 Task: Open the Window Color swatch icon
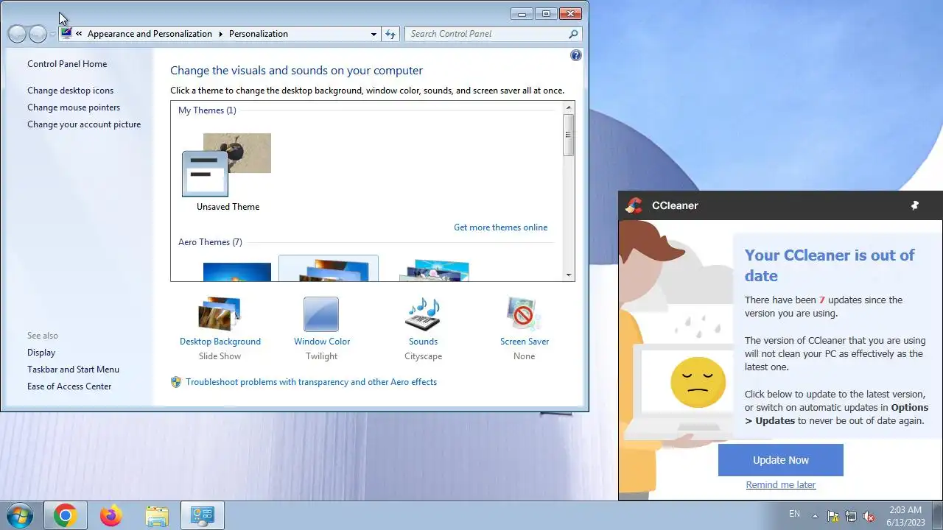321,314
